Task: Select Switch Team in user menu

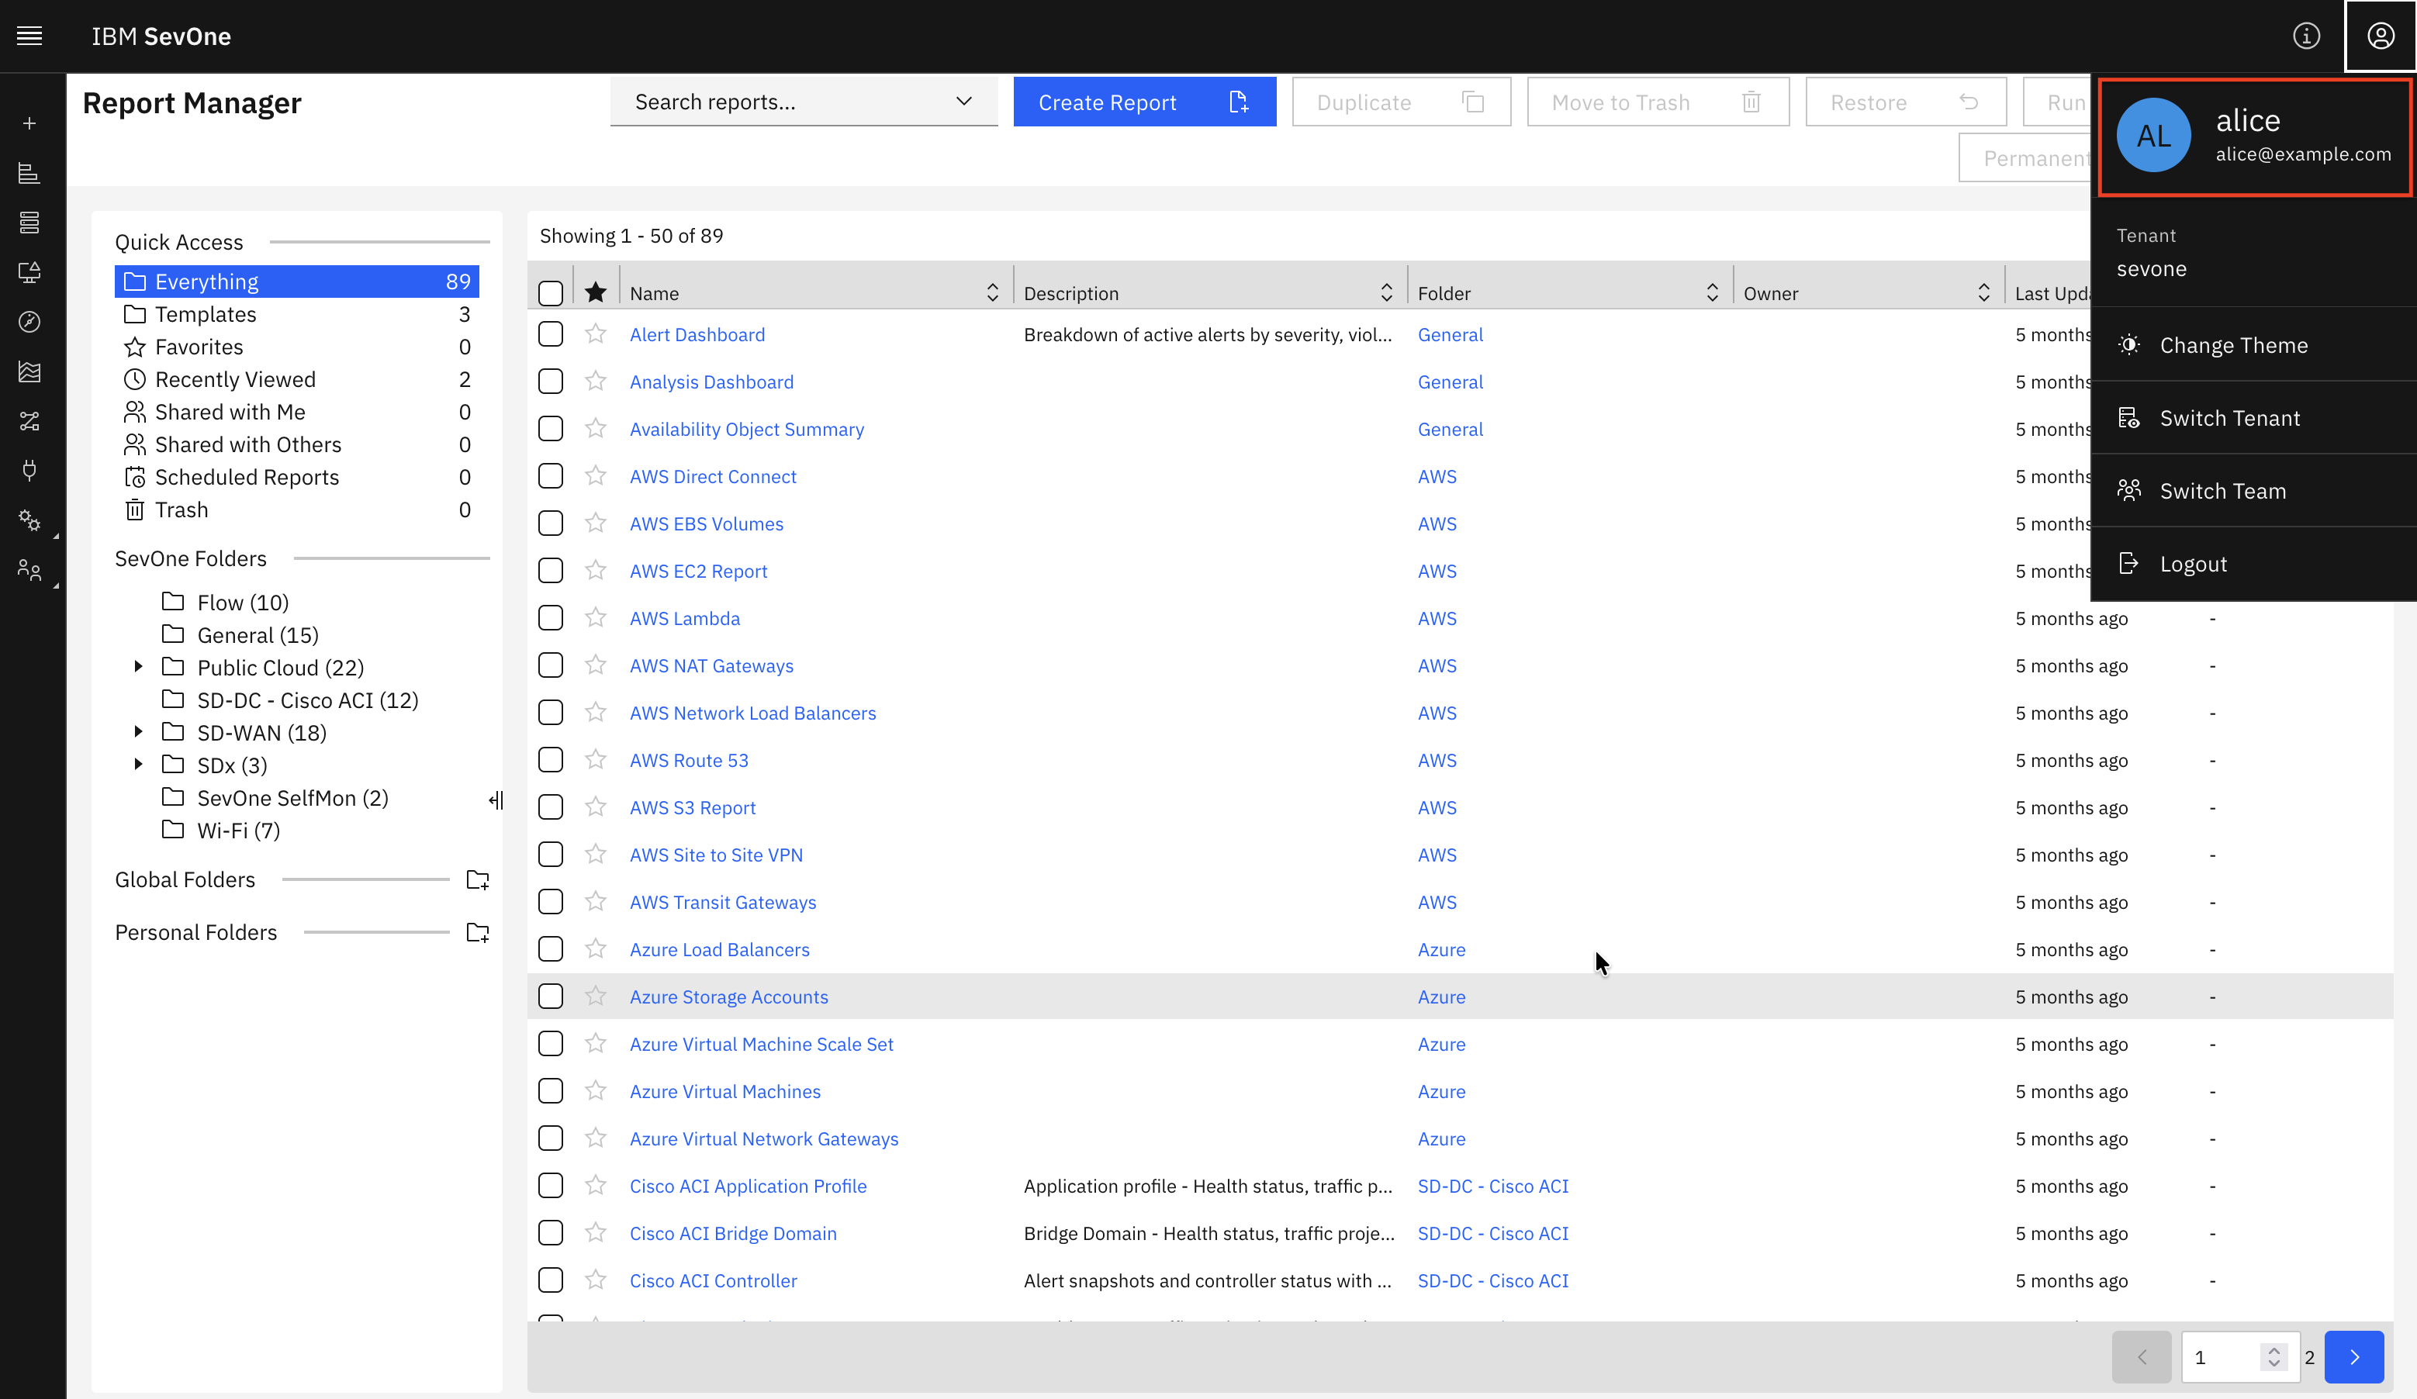Action: (x=2253, y=491)
